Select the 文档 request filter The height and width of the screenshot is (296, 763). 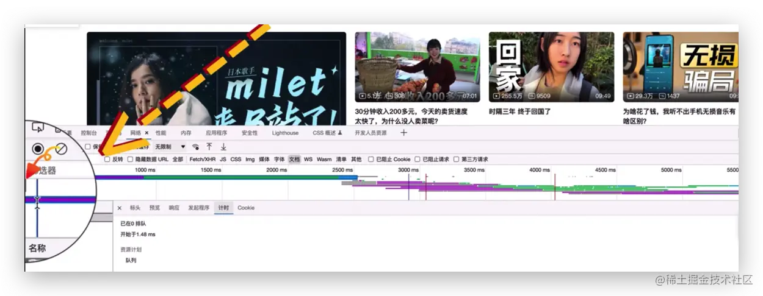294,160
